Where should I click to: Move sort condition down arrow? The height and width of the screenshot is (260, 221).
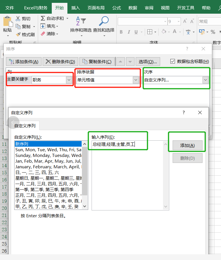130,62
